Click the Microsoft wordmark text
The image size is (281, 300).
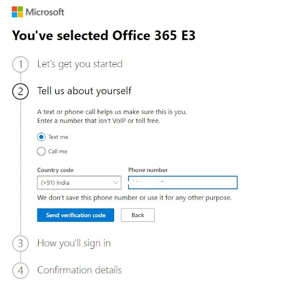(45, 12)
